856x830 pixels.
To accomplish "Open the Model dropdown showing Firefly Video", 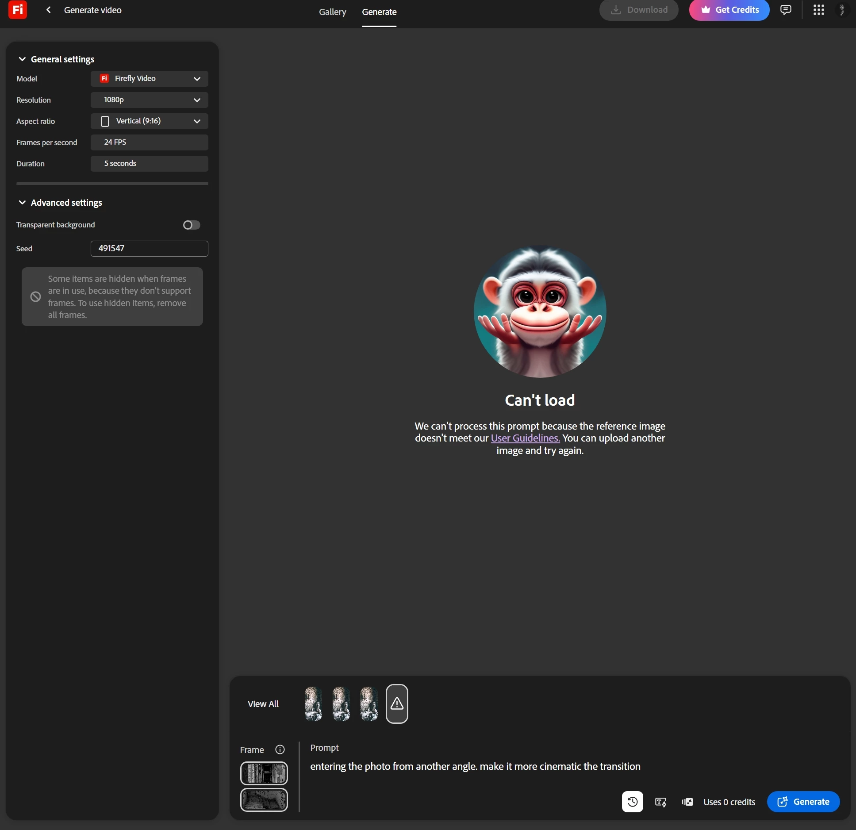I will pyautogui.click(x=149, y=79).
